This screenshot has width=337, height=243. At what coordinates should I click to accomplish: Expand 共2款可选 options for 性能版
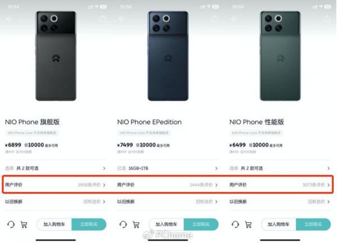pyautogui.click(x=280, y=168)
